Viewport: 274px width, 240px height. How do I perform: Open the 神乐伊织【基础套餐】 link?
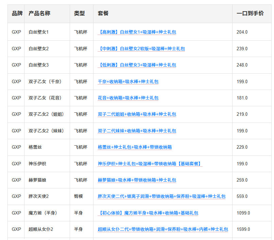tap(150, 164)
